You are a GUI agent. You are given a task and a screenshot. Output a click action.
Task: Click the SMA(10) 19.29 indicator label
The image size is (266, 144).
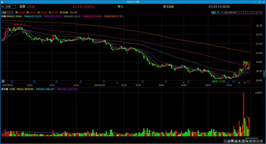[33, 16]
